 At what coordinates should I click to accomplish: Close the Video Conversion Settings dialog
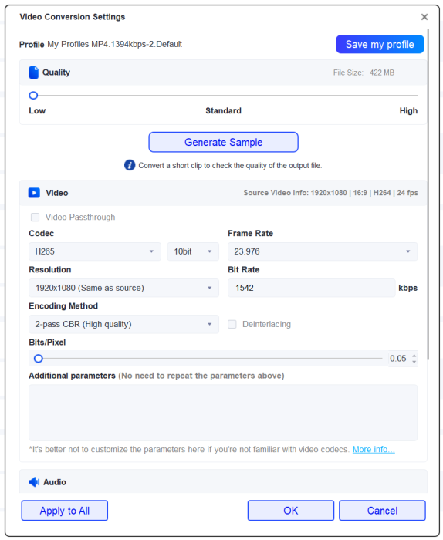coord(424,17)
